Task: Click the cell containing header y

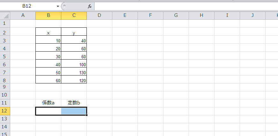Action: (74, 32)
